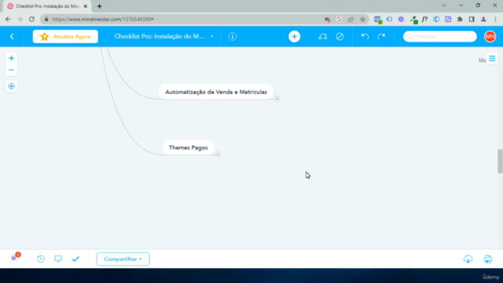Viewport: 503px width, 283px height.
Task: Select the Automatização de Venda e Matrículas topic
Action: click(216, 92)
